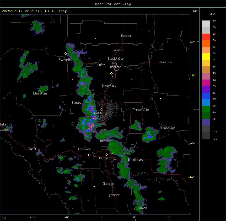The image size is (226, 221).
Task: Select the yellow diamond marker below RedDeer
Action: point(112,74)
